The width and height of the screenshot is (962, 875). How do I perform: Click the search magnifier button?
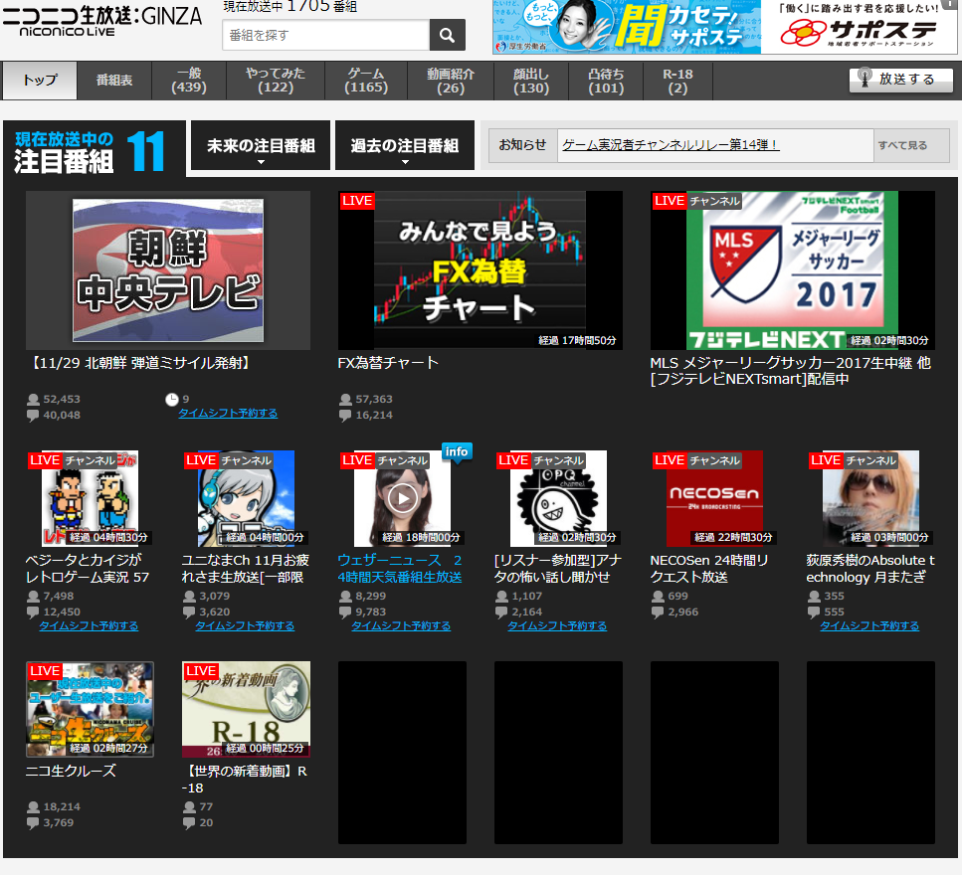(x=448, y=35)
